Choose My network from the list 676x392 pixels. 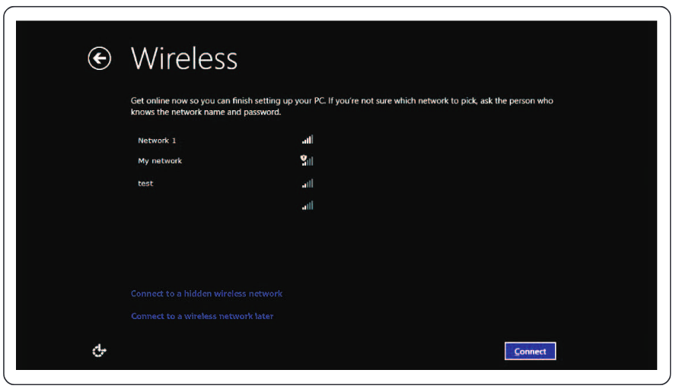click(160, 161)
